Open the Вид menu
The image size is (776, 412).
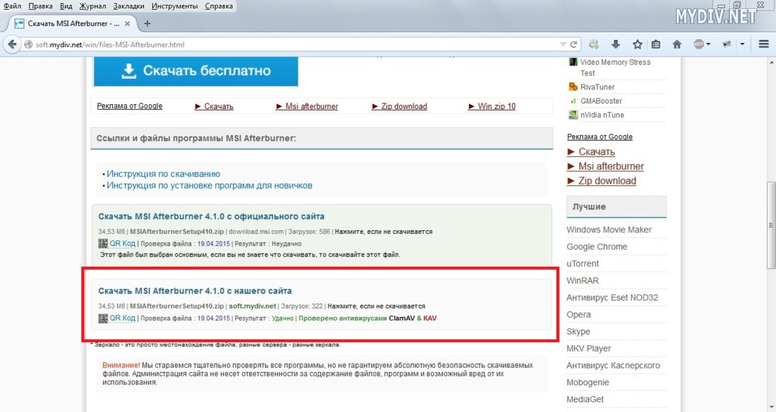66,6
